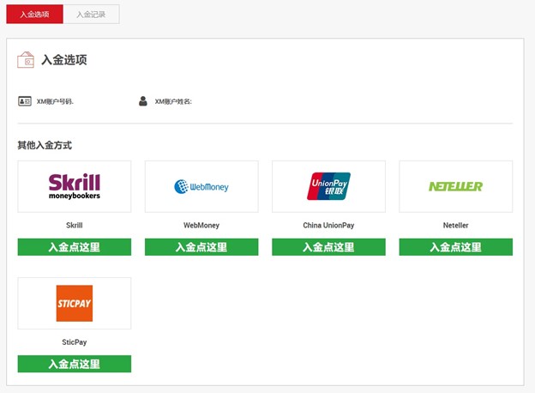Click the wallet icon beside 入金选项 heading
The height and width of the screenshot is (393, 535).
point(26,60)
